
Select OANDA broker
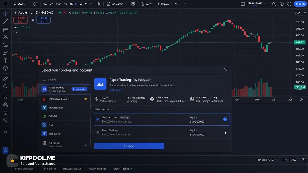point(64,116)
